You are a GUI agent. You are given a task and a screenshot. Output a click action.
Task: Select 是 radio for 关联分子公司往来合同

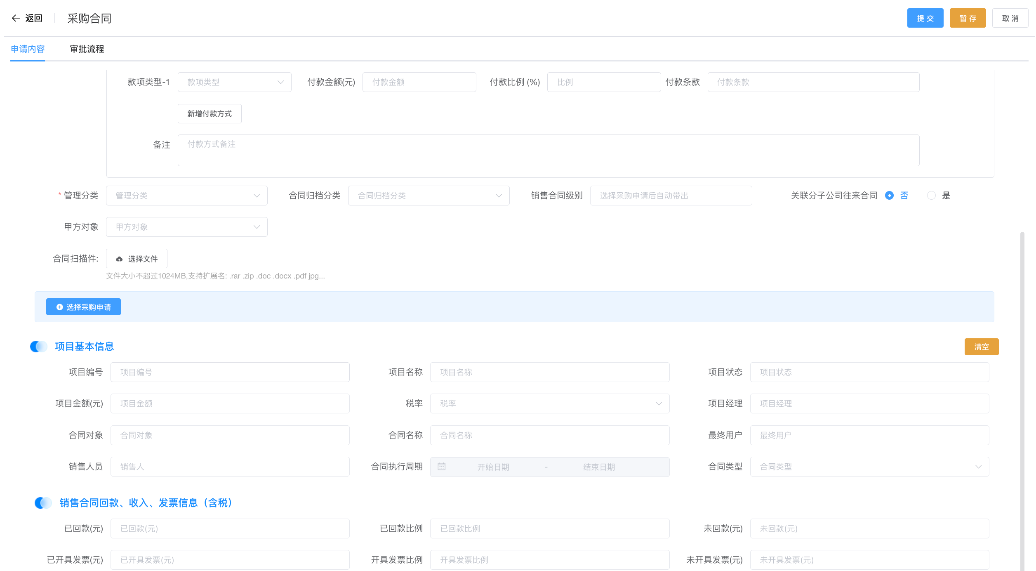point(931,196)
